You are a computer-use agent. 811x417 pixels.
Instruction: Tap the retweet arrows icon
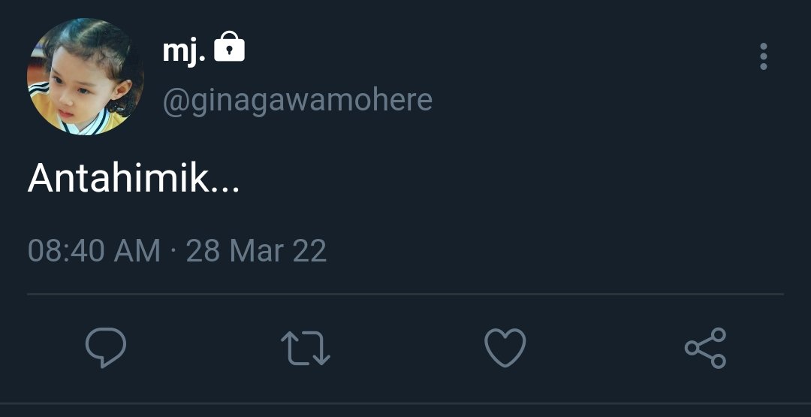click(306, 348)
